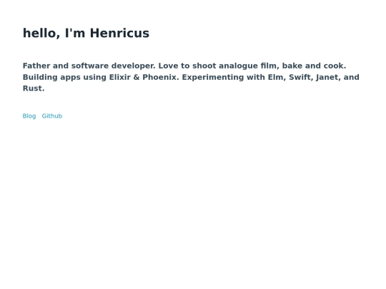Open the Blog link

click(x=29, y=116)
